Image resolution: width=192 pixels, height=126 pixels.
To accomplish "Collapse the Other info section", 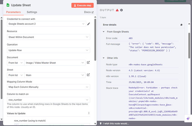I will coord(104,58).
